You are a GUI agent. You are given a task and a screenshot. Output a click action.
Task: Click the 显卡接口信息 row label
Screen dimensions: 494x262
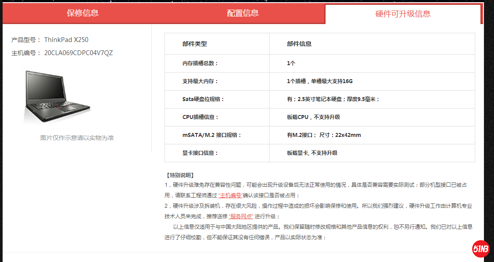[x=200, y=153]
